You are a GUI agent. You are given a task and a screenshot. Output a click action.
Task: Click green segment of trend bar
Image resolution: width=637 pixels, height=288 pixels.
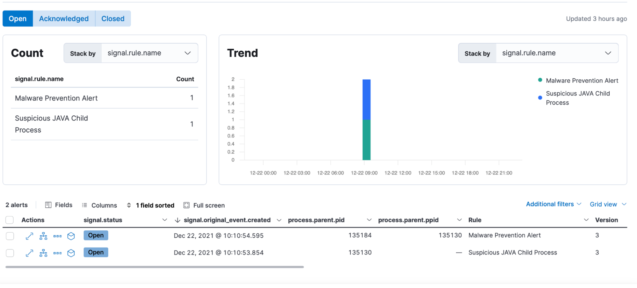click(x=366, y=140)
